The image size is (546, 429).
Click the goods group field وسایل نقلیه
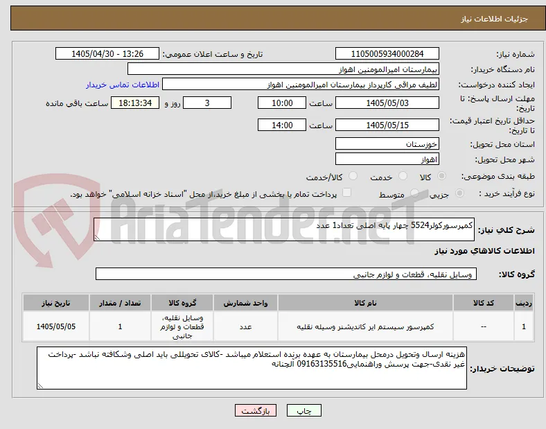point(286,274)
